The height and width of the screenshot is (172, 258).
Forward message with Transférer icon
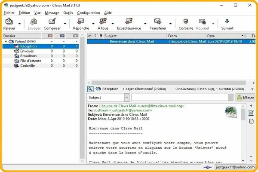158,21
